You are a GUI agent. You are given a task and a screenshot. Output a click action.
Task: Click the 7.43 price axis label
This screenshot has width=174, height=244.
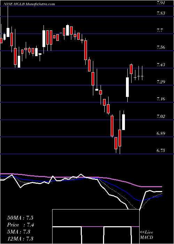point(161,65)
